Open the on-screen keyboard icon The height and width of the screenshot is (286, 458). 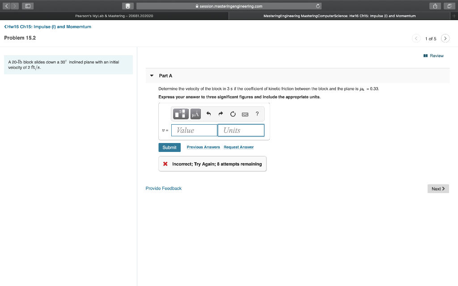tap(245, 114)
